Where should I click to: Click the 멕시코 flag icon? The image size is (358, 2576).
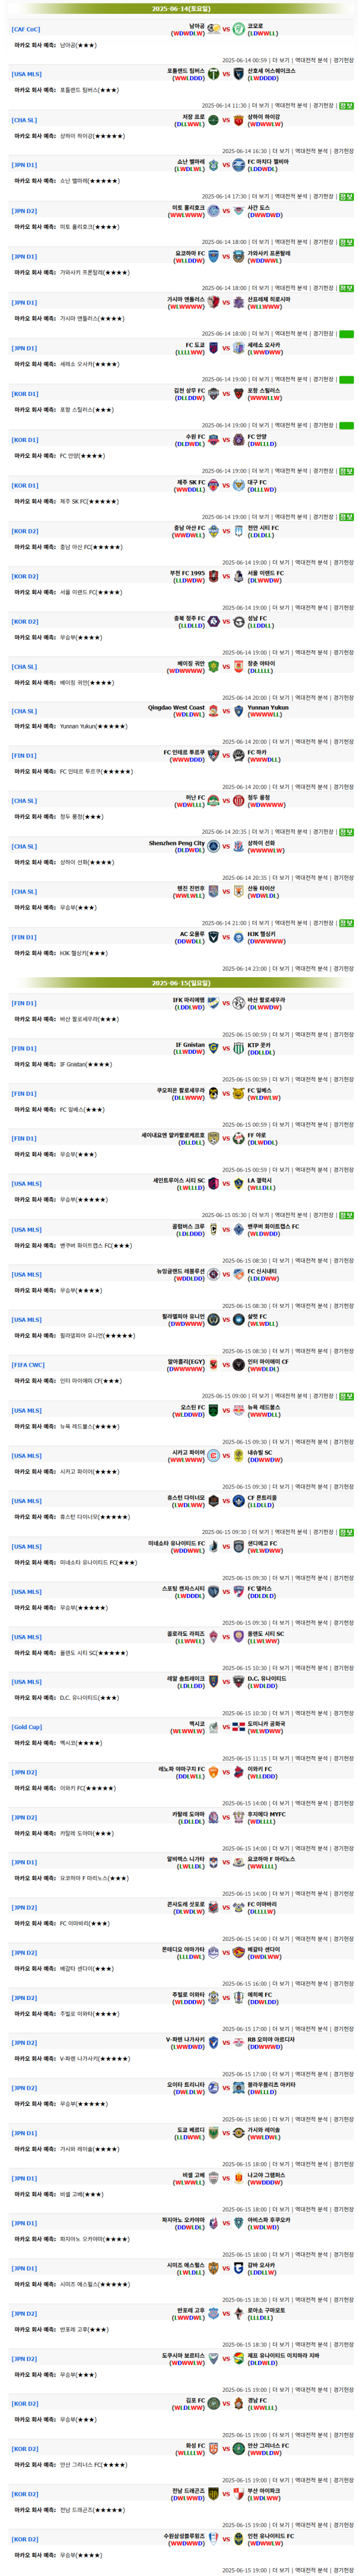(214, 1727)
